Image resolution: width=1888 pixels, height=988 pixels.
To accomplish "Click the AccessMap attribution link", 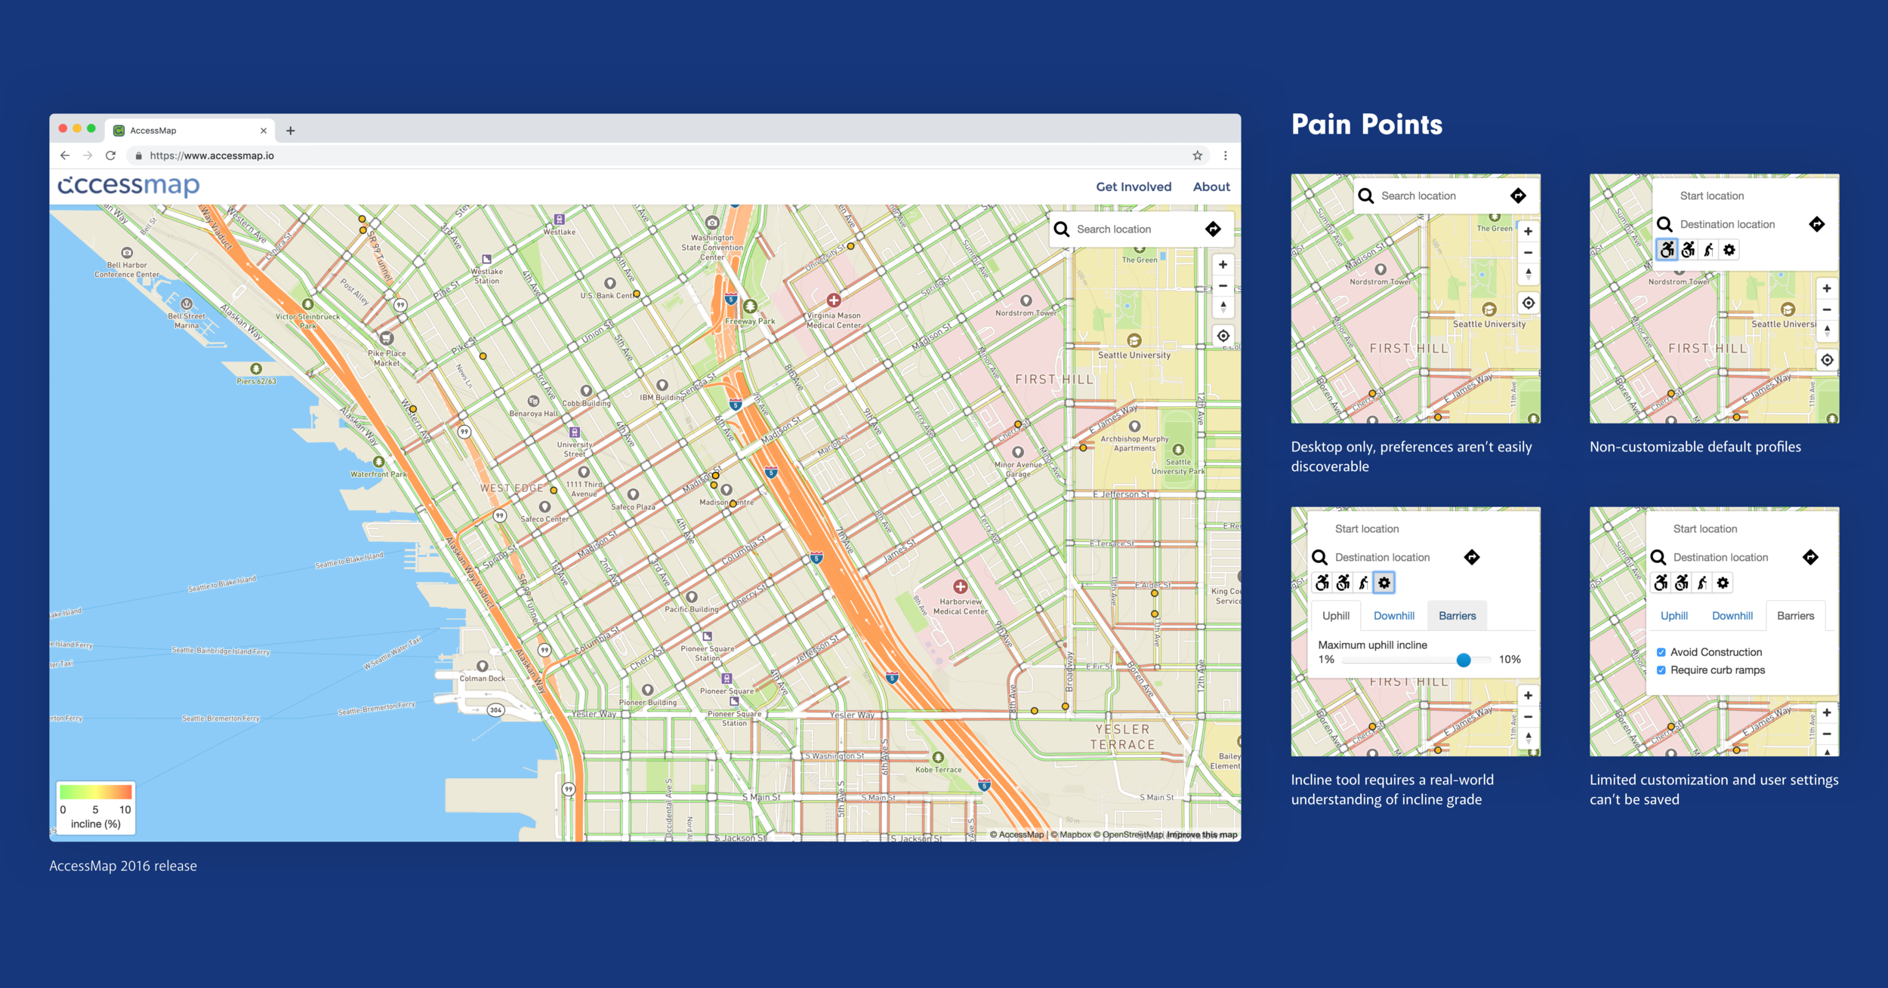I will [x=1016, y=835].
